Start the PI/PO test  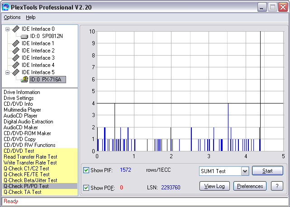point(267,170)
